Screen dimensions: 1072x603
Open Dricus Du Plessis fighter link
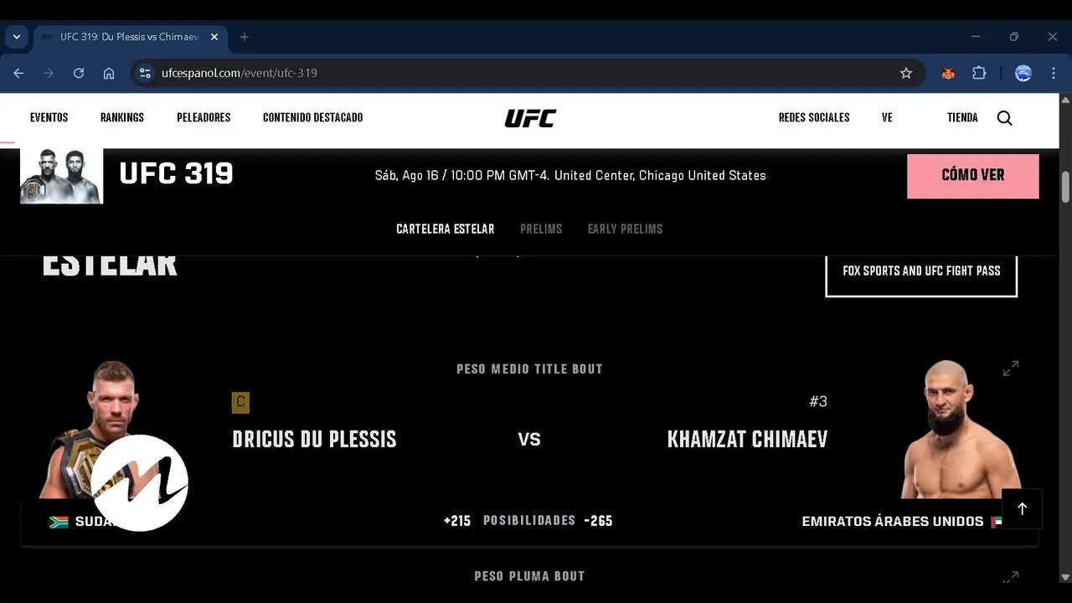pyautogui.click(x=314, y=440)
